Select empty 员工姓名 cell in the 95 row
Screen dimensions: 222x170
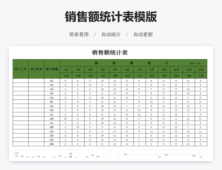(x=36, y=102)
